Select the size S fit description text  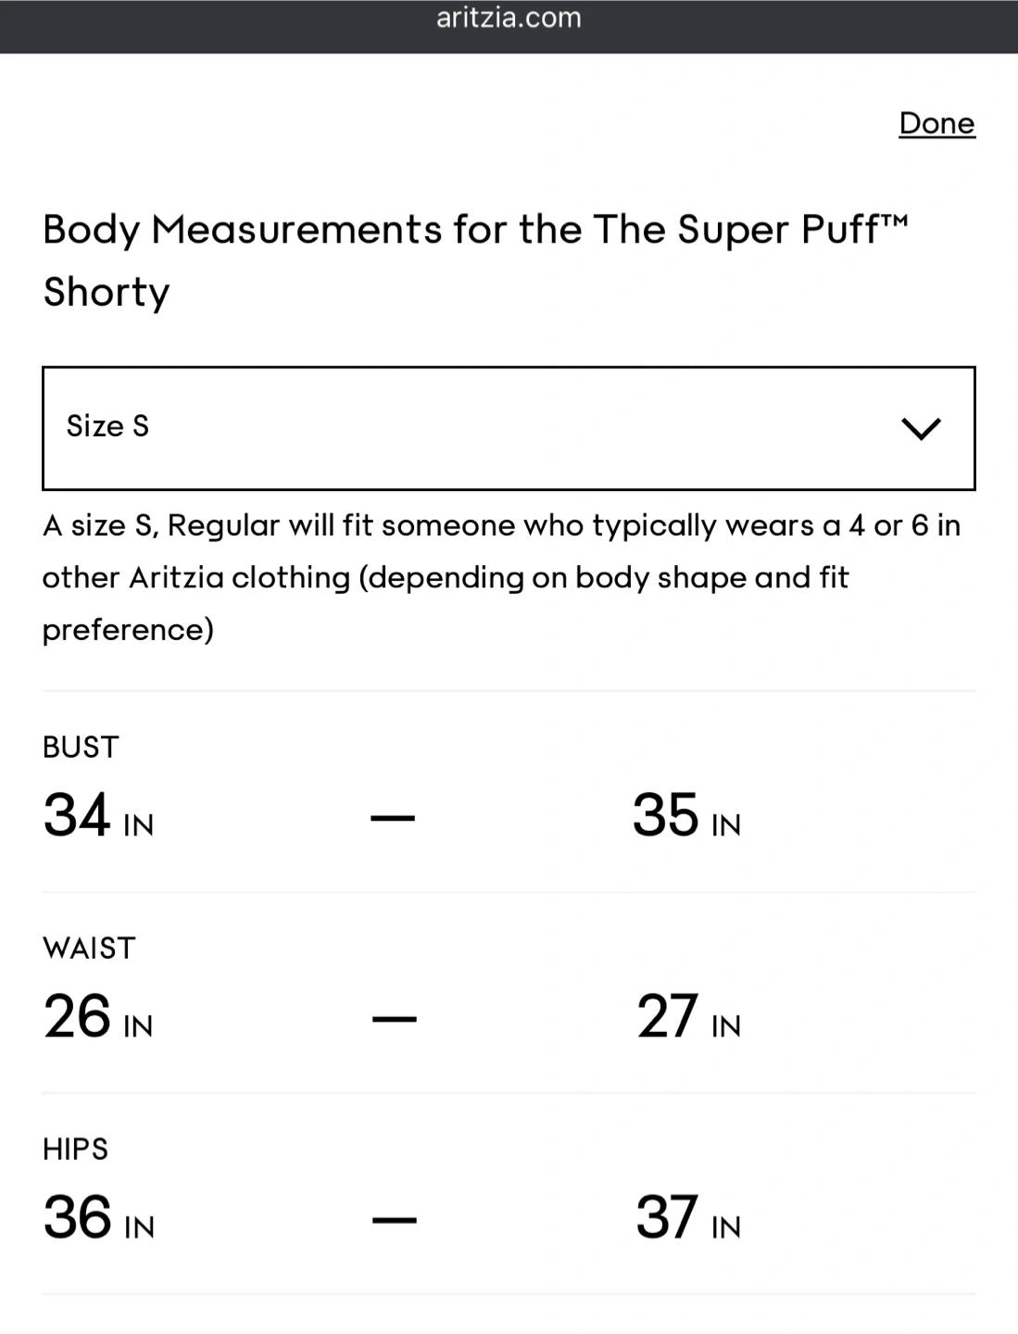501,577
